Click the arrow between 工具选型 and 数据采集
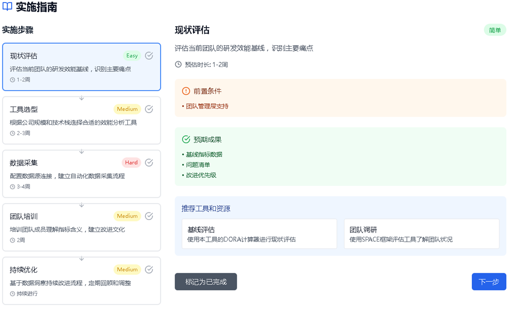The height and width of the screenshot is (314, 515). click(81, 152)
